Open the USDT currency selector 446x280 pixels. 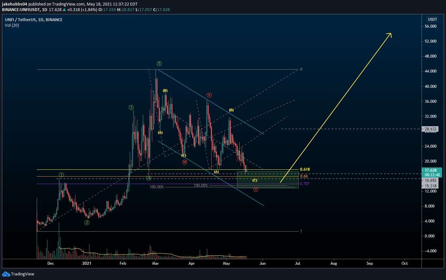[431, 20]
